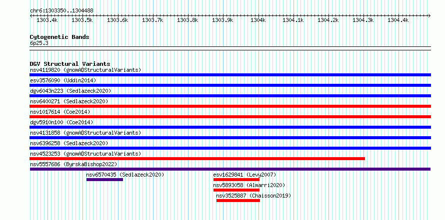Select the red bar under nsv6400271
Image resolution: width=445 pixels, height=220 pixels.
230,106
